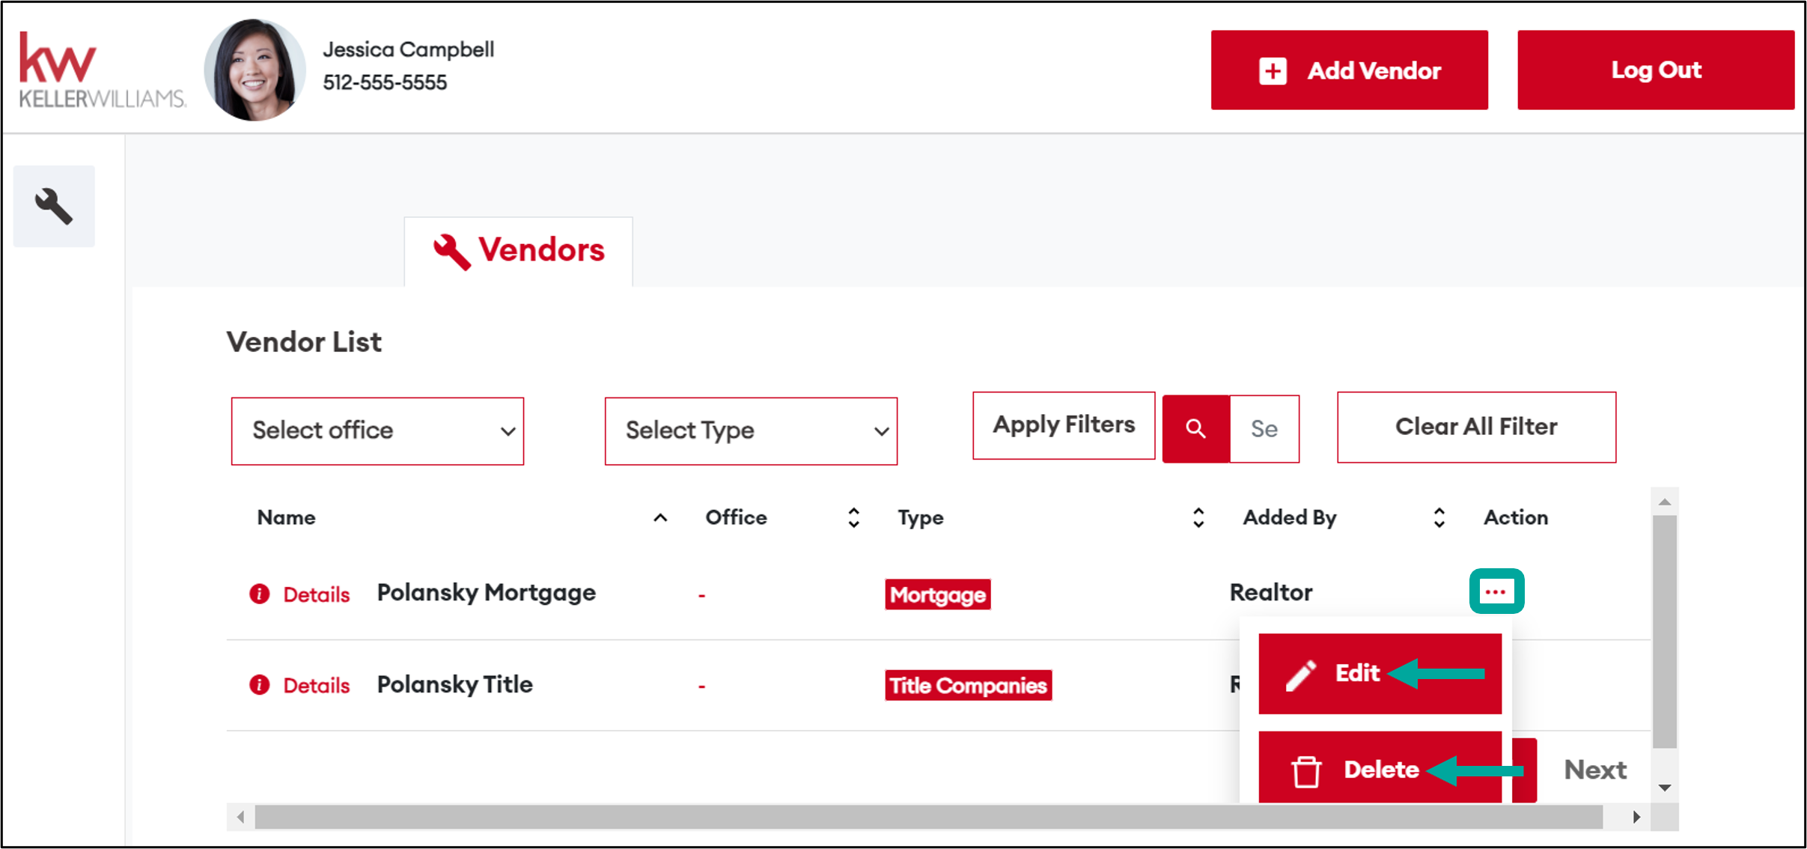1807x849 pixels.
Task: Open the ellipsis action menu for Polansky Mortgage
Action: [1497, 591]
